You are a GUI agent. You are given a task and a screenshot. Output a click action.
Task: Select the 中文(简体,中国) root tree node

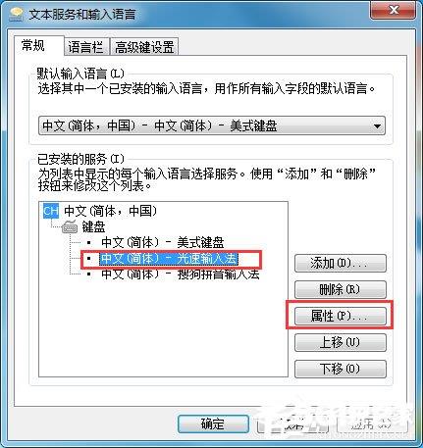[x=111, y=211]
